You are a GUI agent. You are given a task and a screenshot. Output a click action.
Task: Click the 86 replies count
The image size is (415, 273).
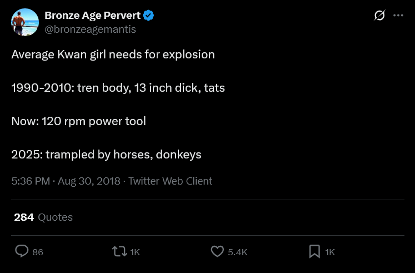click(38, 252)
